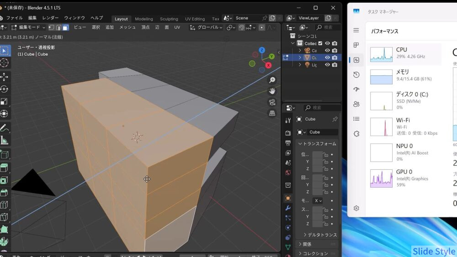457x257 pixels.
Task: Toggle the Light object's eye visibility
Action: click(327, 65)
